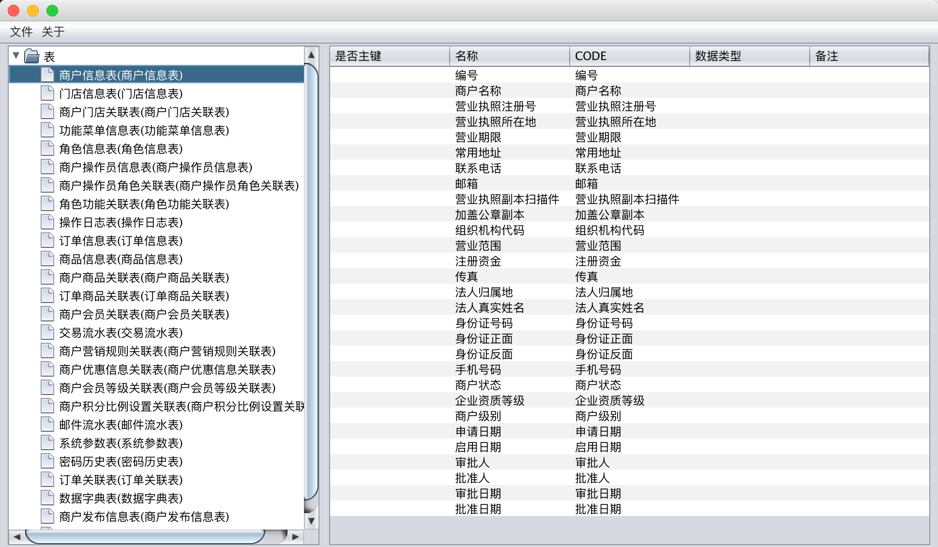Viewport: 938px width, 547px height.
Task: Click the horizontal scroll right arrow
Action: click(x=295, y=536)
